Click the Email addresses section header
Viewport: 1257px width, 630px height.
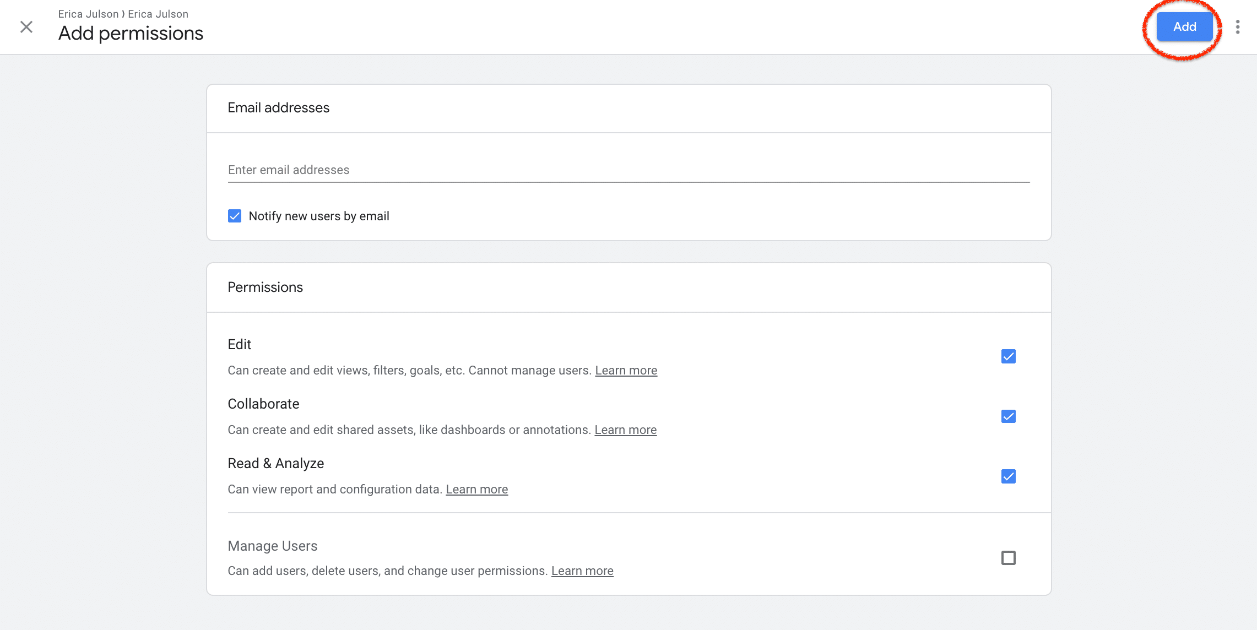279,108
